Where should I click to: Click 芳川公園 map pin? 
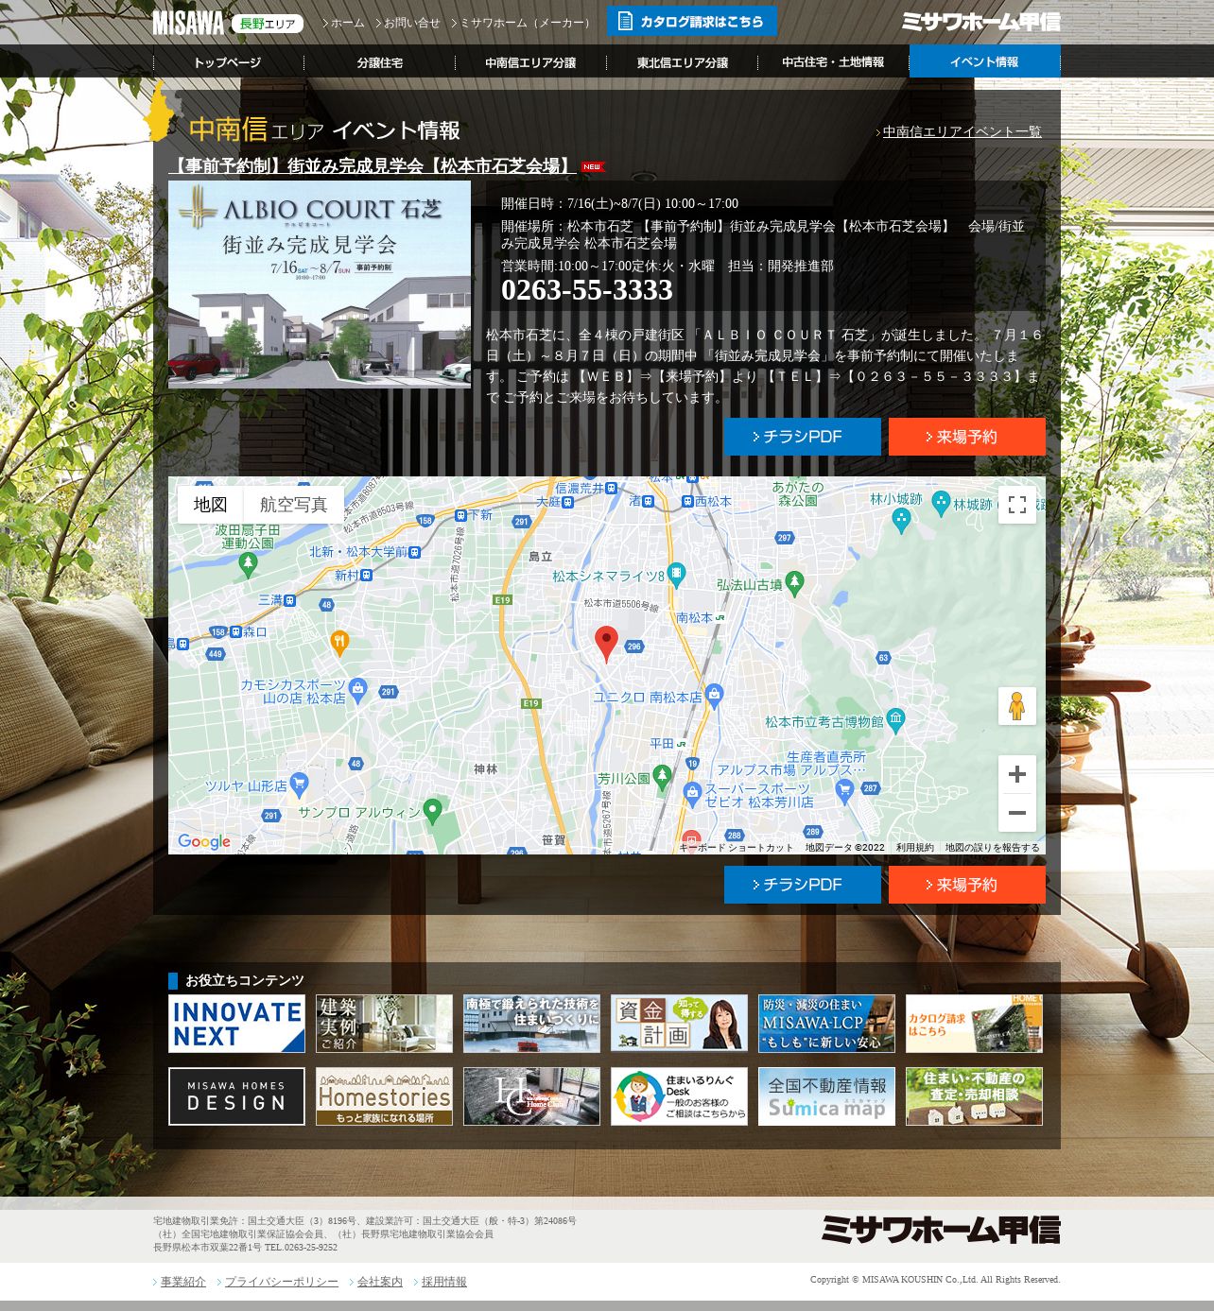[662, 777]
